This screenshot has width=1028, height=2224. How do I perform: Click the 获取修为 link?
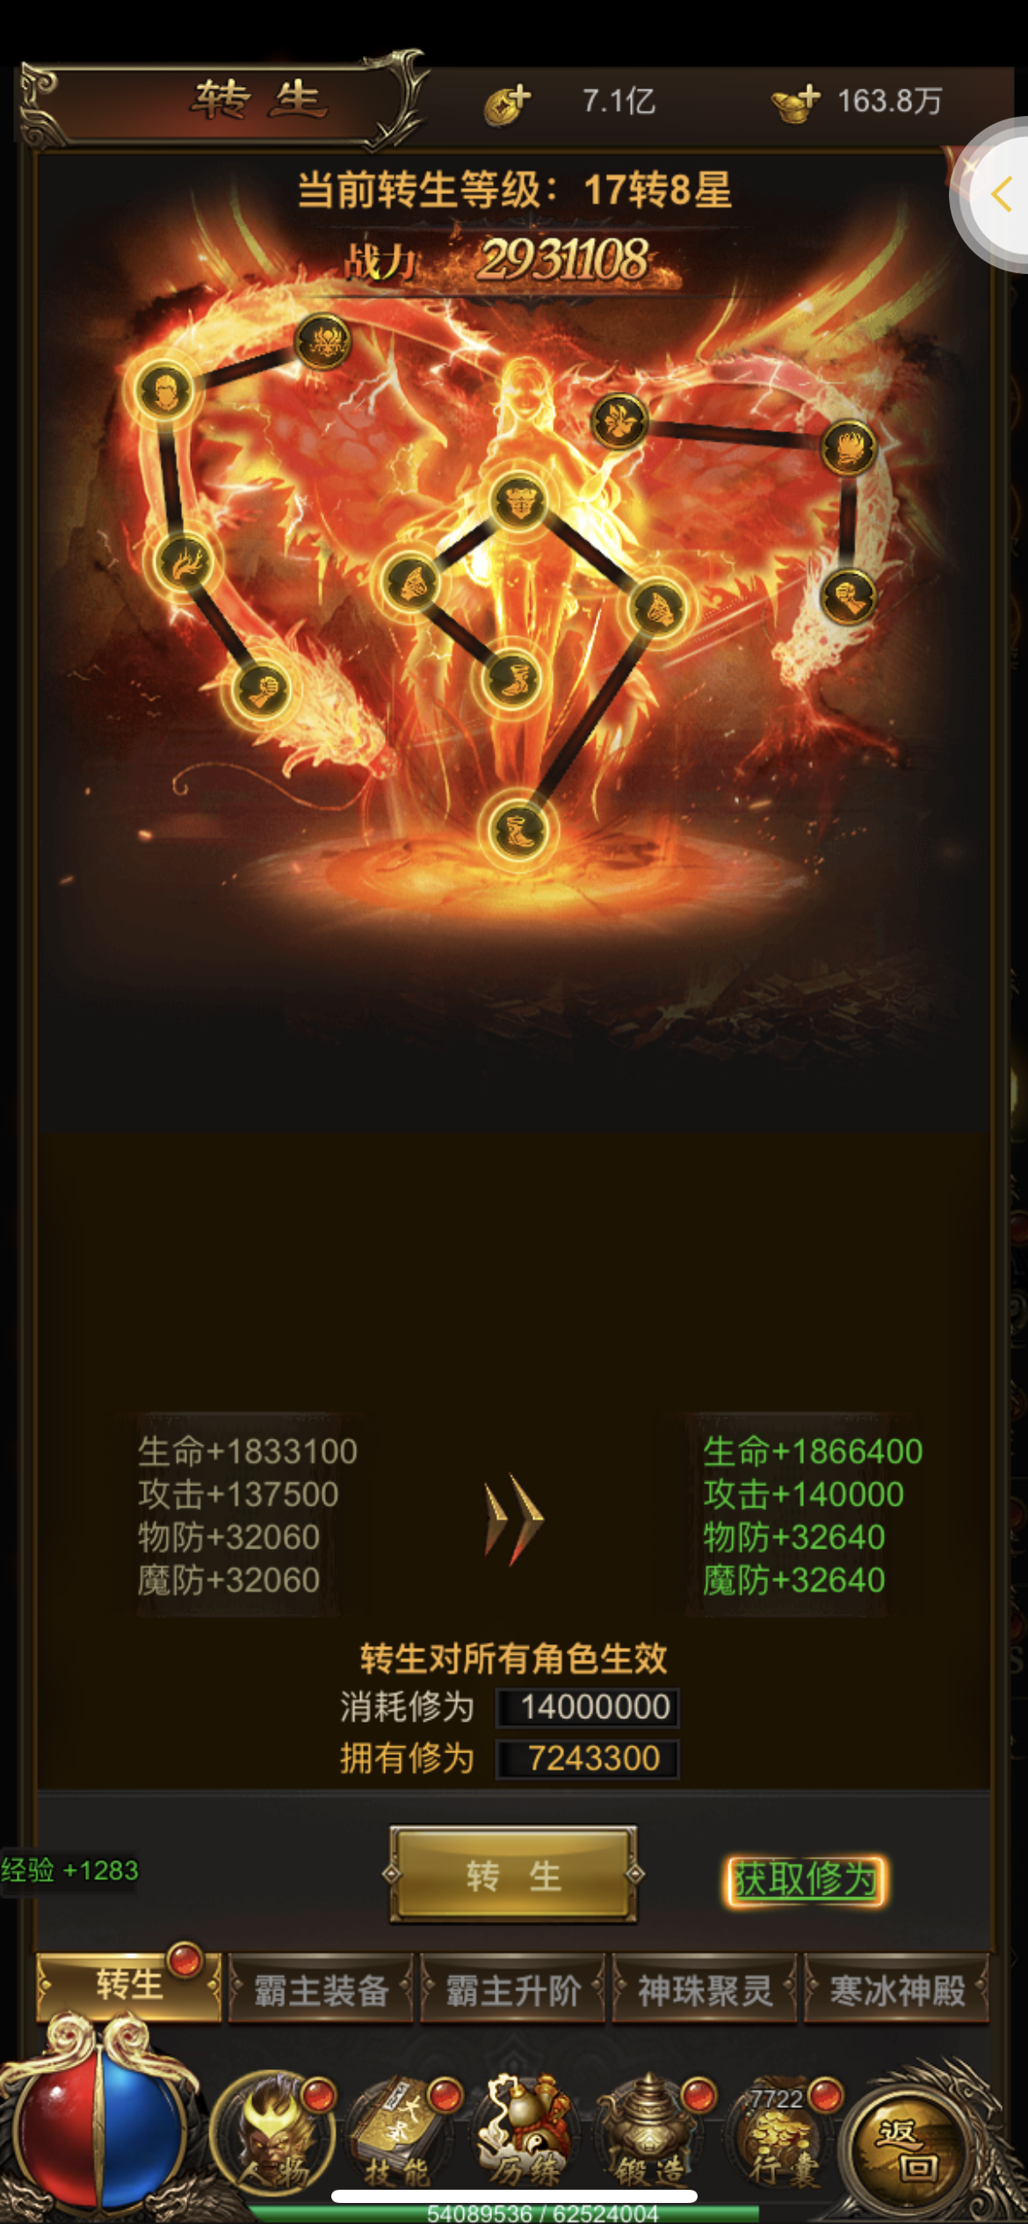pos(805,1880)
